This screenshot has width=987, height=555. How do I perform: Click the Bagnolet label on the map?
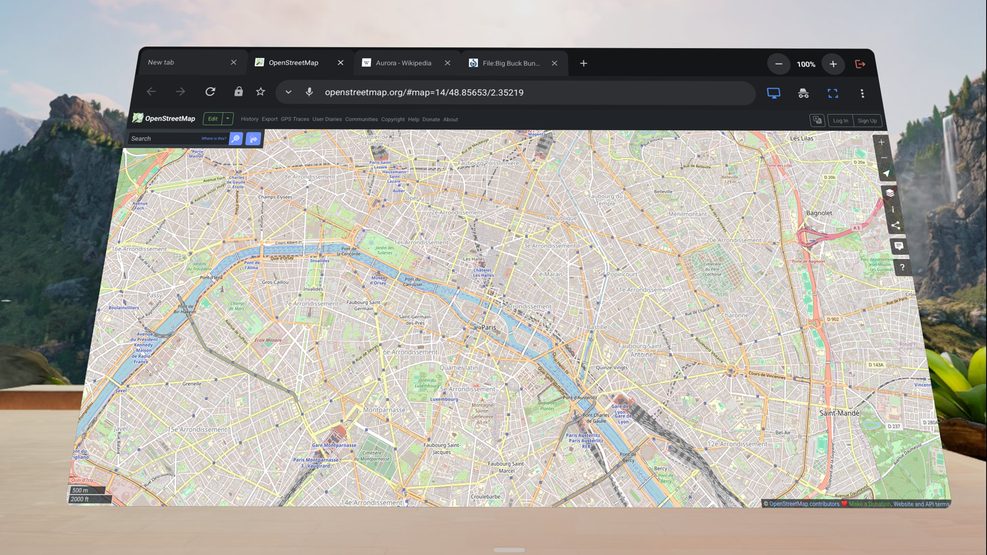tap(819, 213)
